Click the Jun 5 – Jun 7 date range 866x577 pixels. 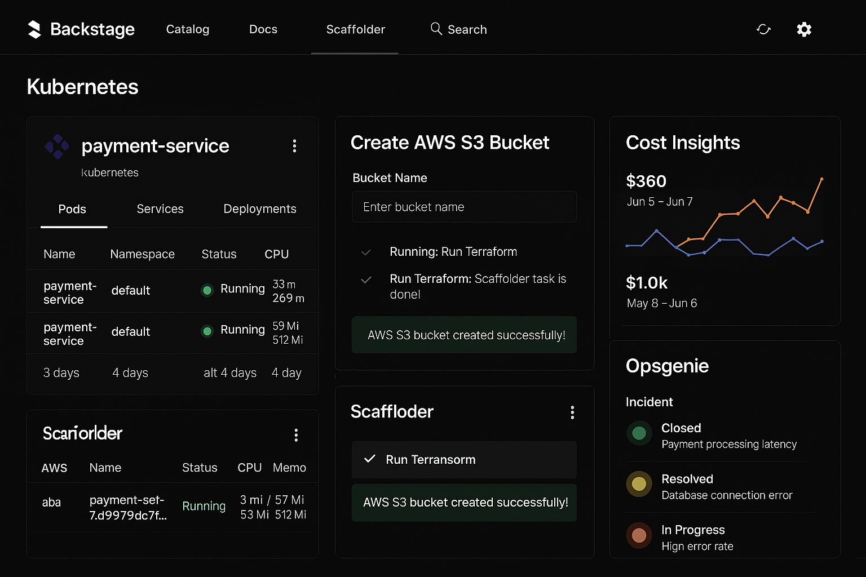click(x=660, y=202)
